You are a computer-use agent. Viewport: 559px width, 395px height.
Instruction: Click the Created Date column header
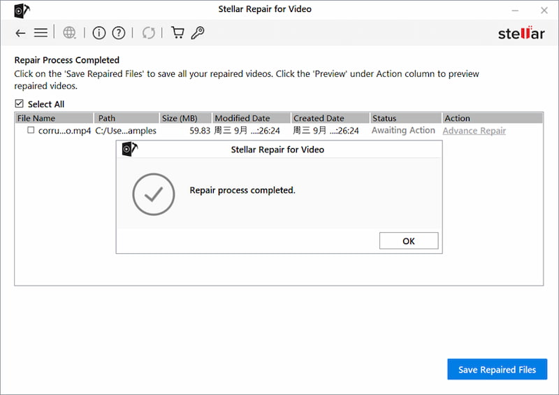[330, 117]
